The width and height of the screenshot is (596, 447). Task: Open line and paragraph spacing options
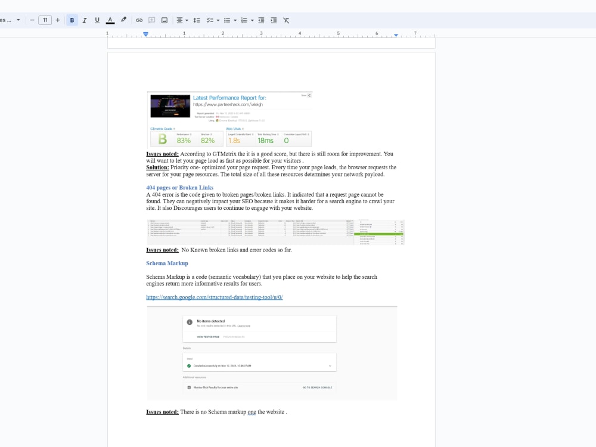[197, 20]
